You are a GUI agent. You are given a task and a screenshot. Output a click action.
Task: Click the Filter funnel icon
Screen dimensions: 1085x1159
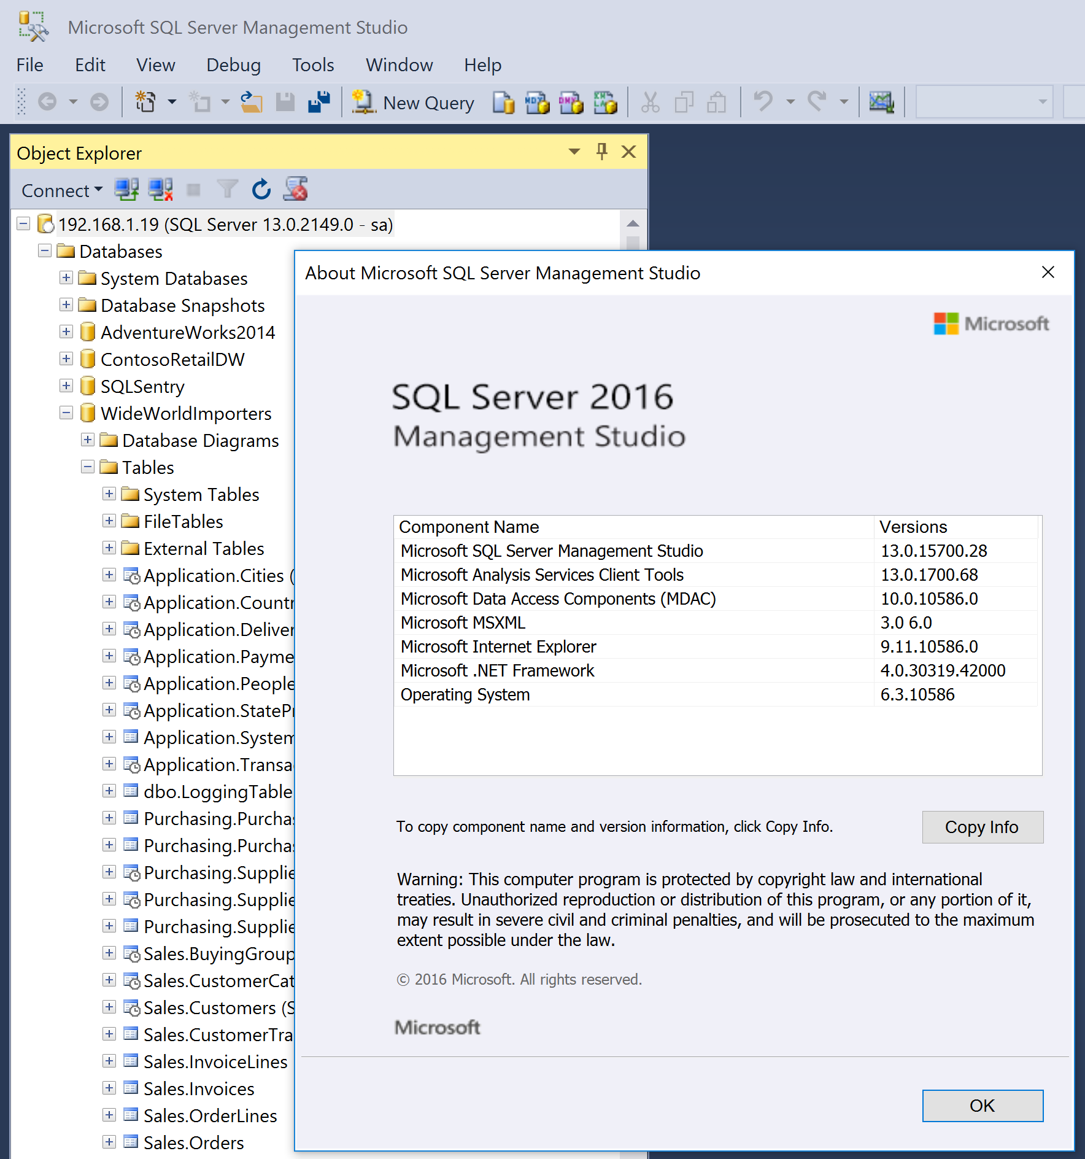click(x=227, y=189)
